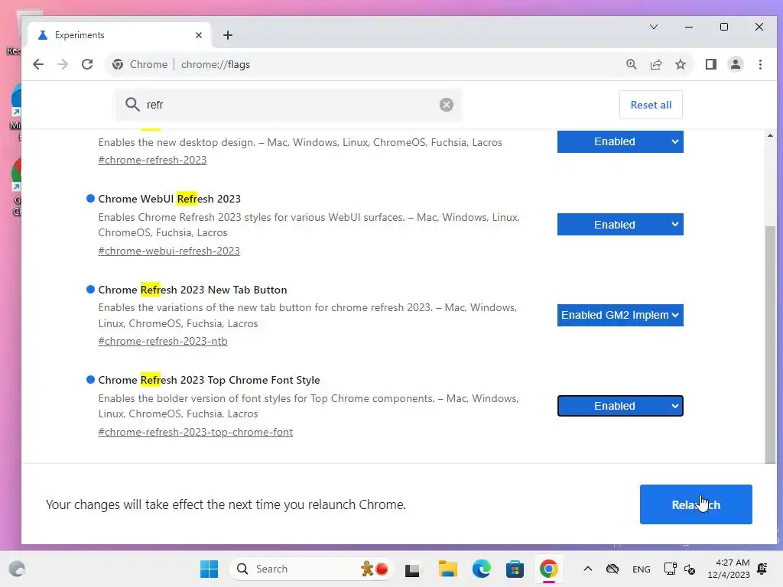
Task: Click Chrome Refresh 2023 Top Chrome Font Style title
Action: [x=209, y=380]
